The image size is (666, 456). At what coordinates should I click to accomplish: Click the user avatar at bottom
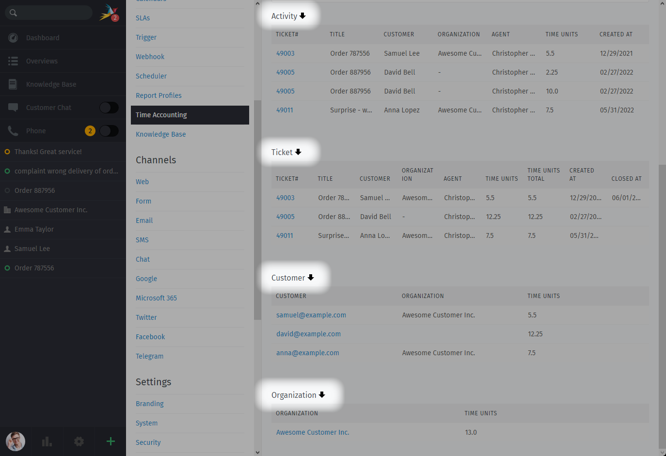coord(16,441)
